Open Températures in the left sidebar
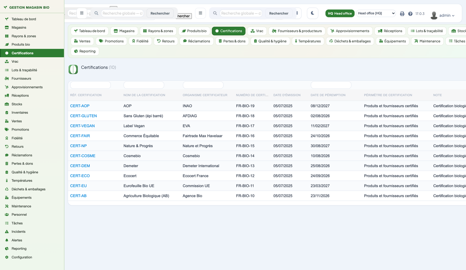The width and height of the screenshot is (466, 270). click(x=32, y=181)
